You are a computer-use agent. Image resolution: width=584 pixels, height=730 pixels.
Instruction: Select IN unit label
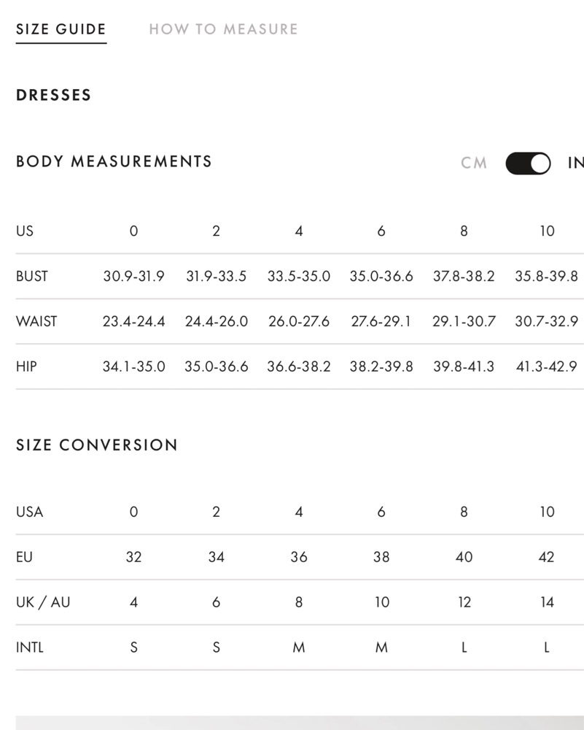point(576,163)
